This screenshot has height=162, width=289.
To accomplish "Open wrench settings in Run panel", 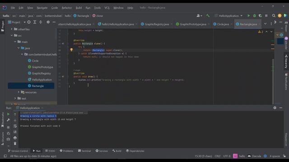I will [x=8, y=120].
